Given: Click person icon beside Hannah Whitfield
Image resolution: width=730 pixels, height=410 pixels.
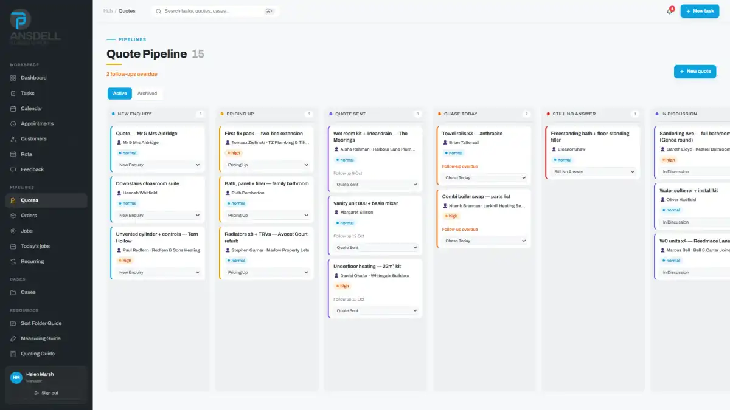Looking at the screenshot, I should click(119, 193).
